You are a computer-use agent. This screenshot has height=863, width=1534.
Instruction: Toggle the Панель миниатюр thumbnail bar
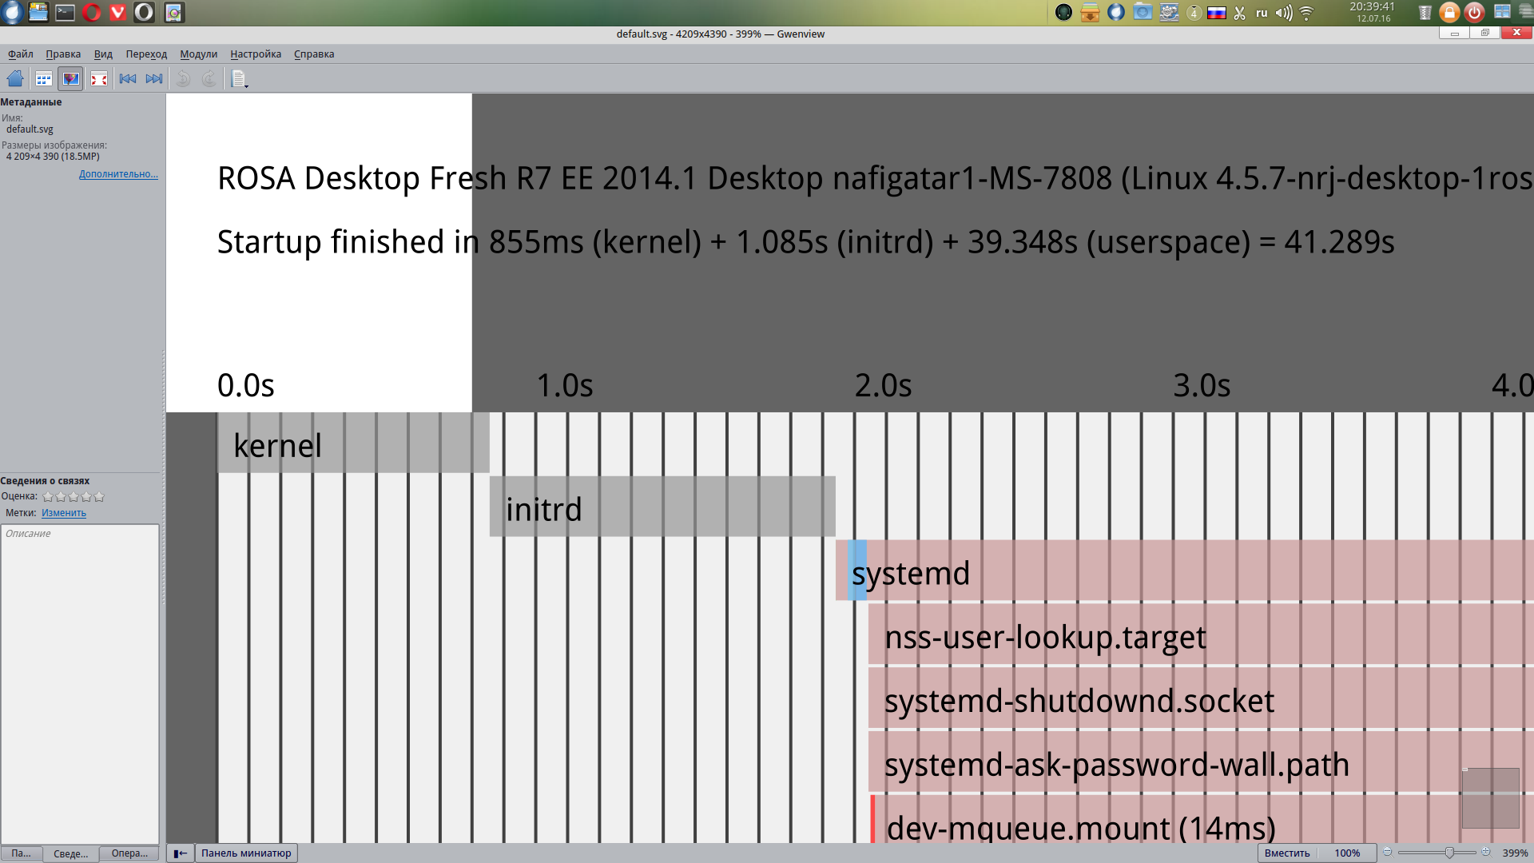pos(246,853)
